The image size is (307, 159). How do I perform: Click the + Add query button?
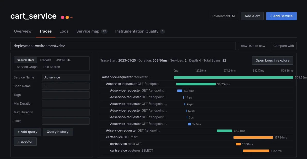tap(27, 132)
